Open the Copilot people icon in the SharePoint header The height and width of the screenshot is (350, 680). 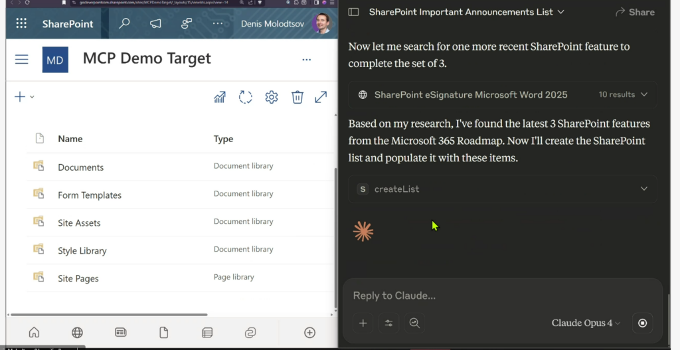pos(187,23)
